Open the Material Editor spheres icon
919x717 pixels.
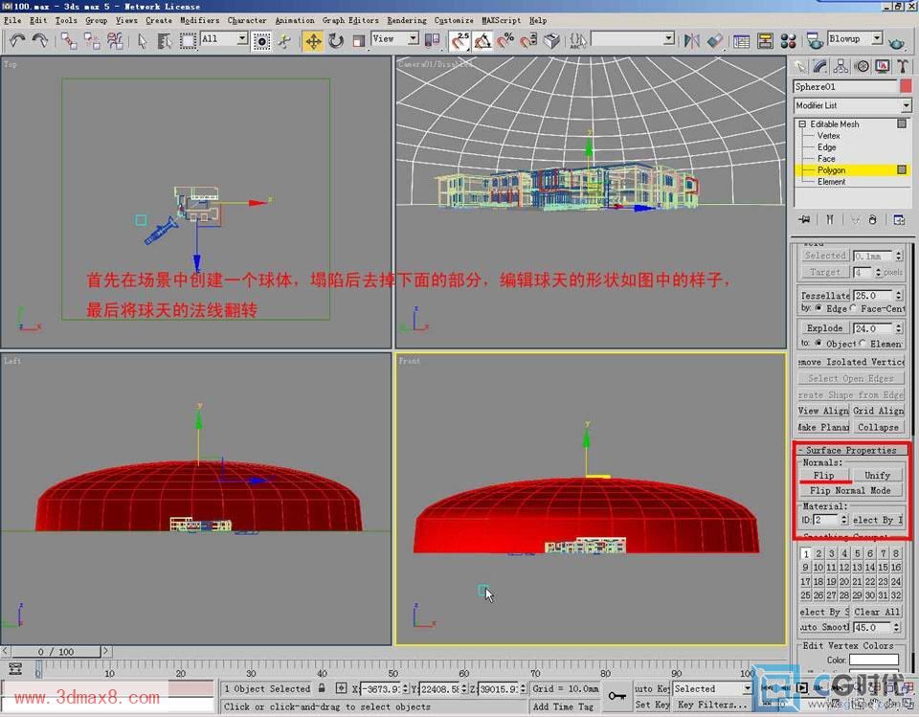coord(788,40)
